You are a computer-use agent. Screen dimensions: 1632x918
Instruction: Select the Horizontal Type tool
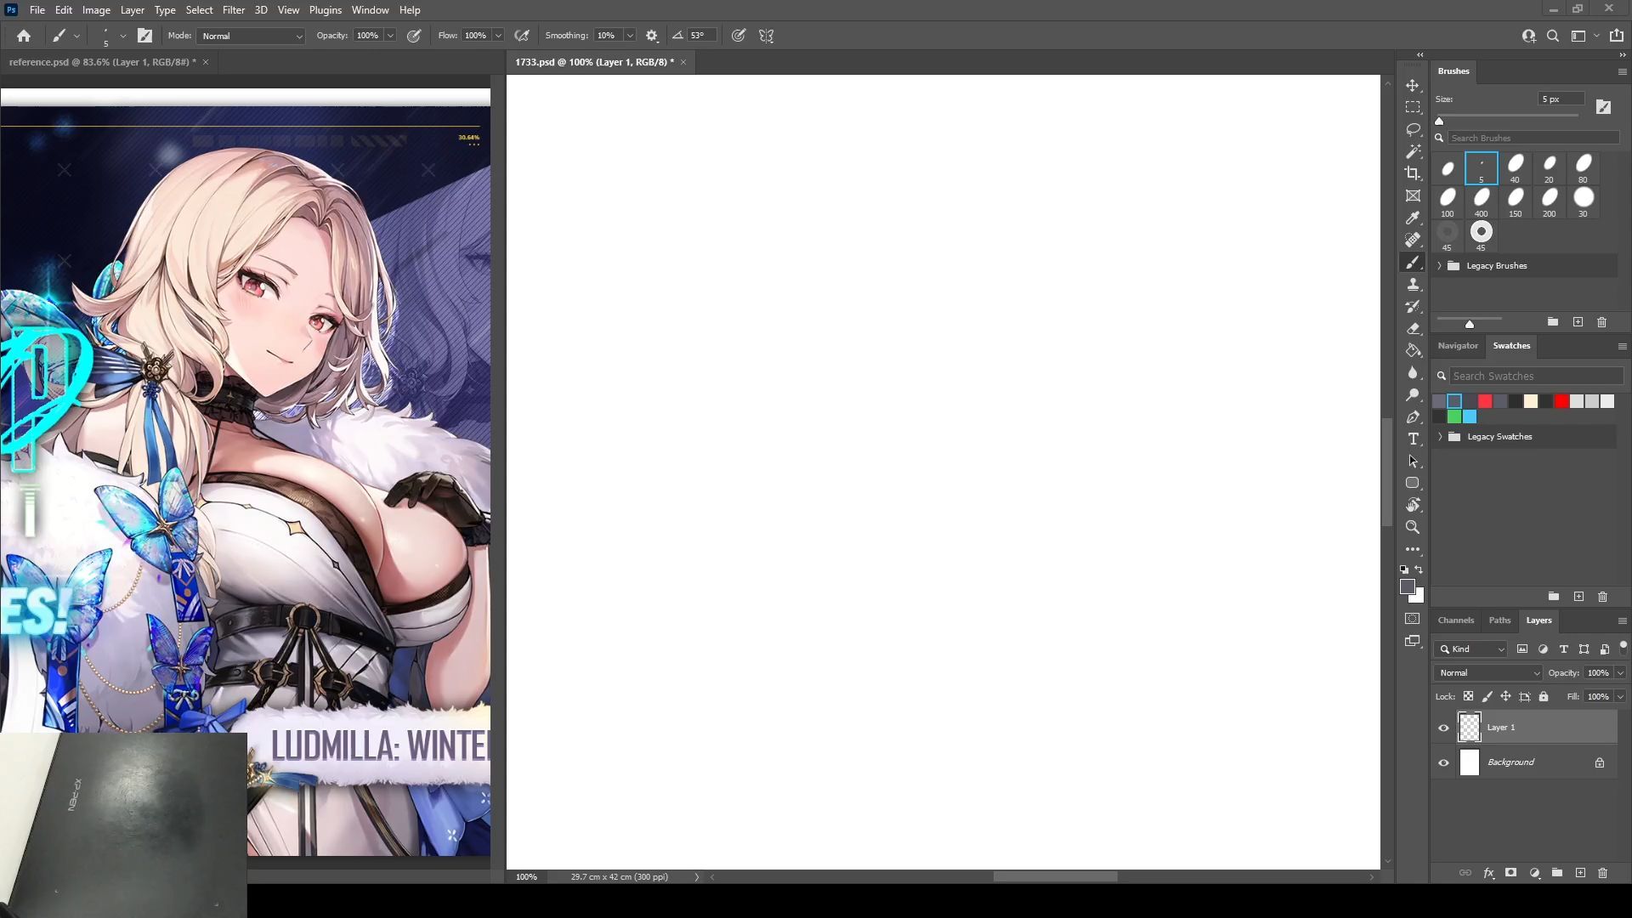[1413, 439]
